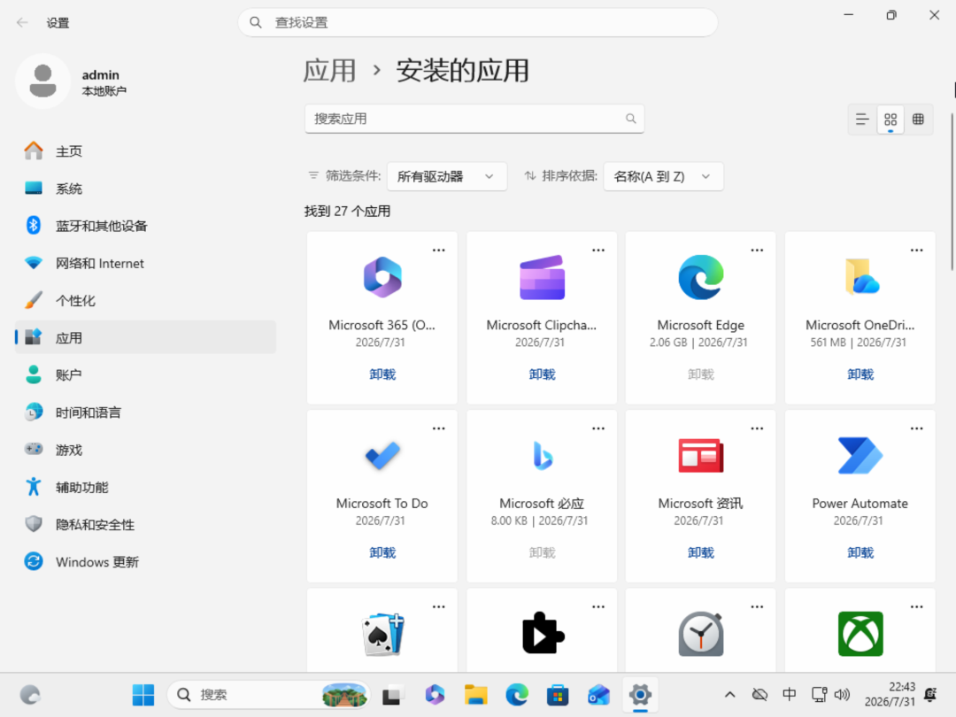Open 主页 in settings sidebar

click(x=145, y=151)
